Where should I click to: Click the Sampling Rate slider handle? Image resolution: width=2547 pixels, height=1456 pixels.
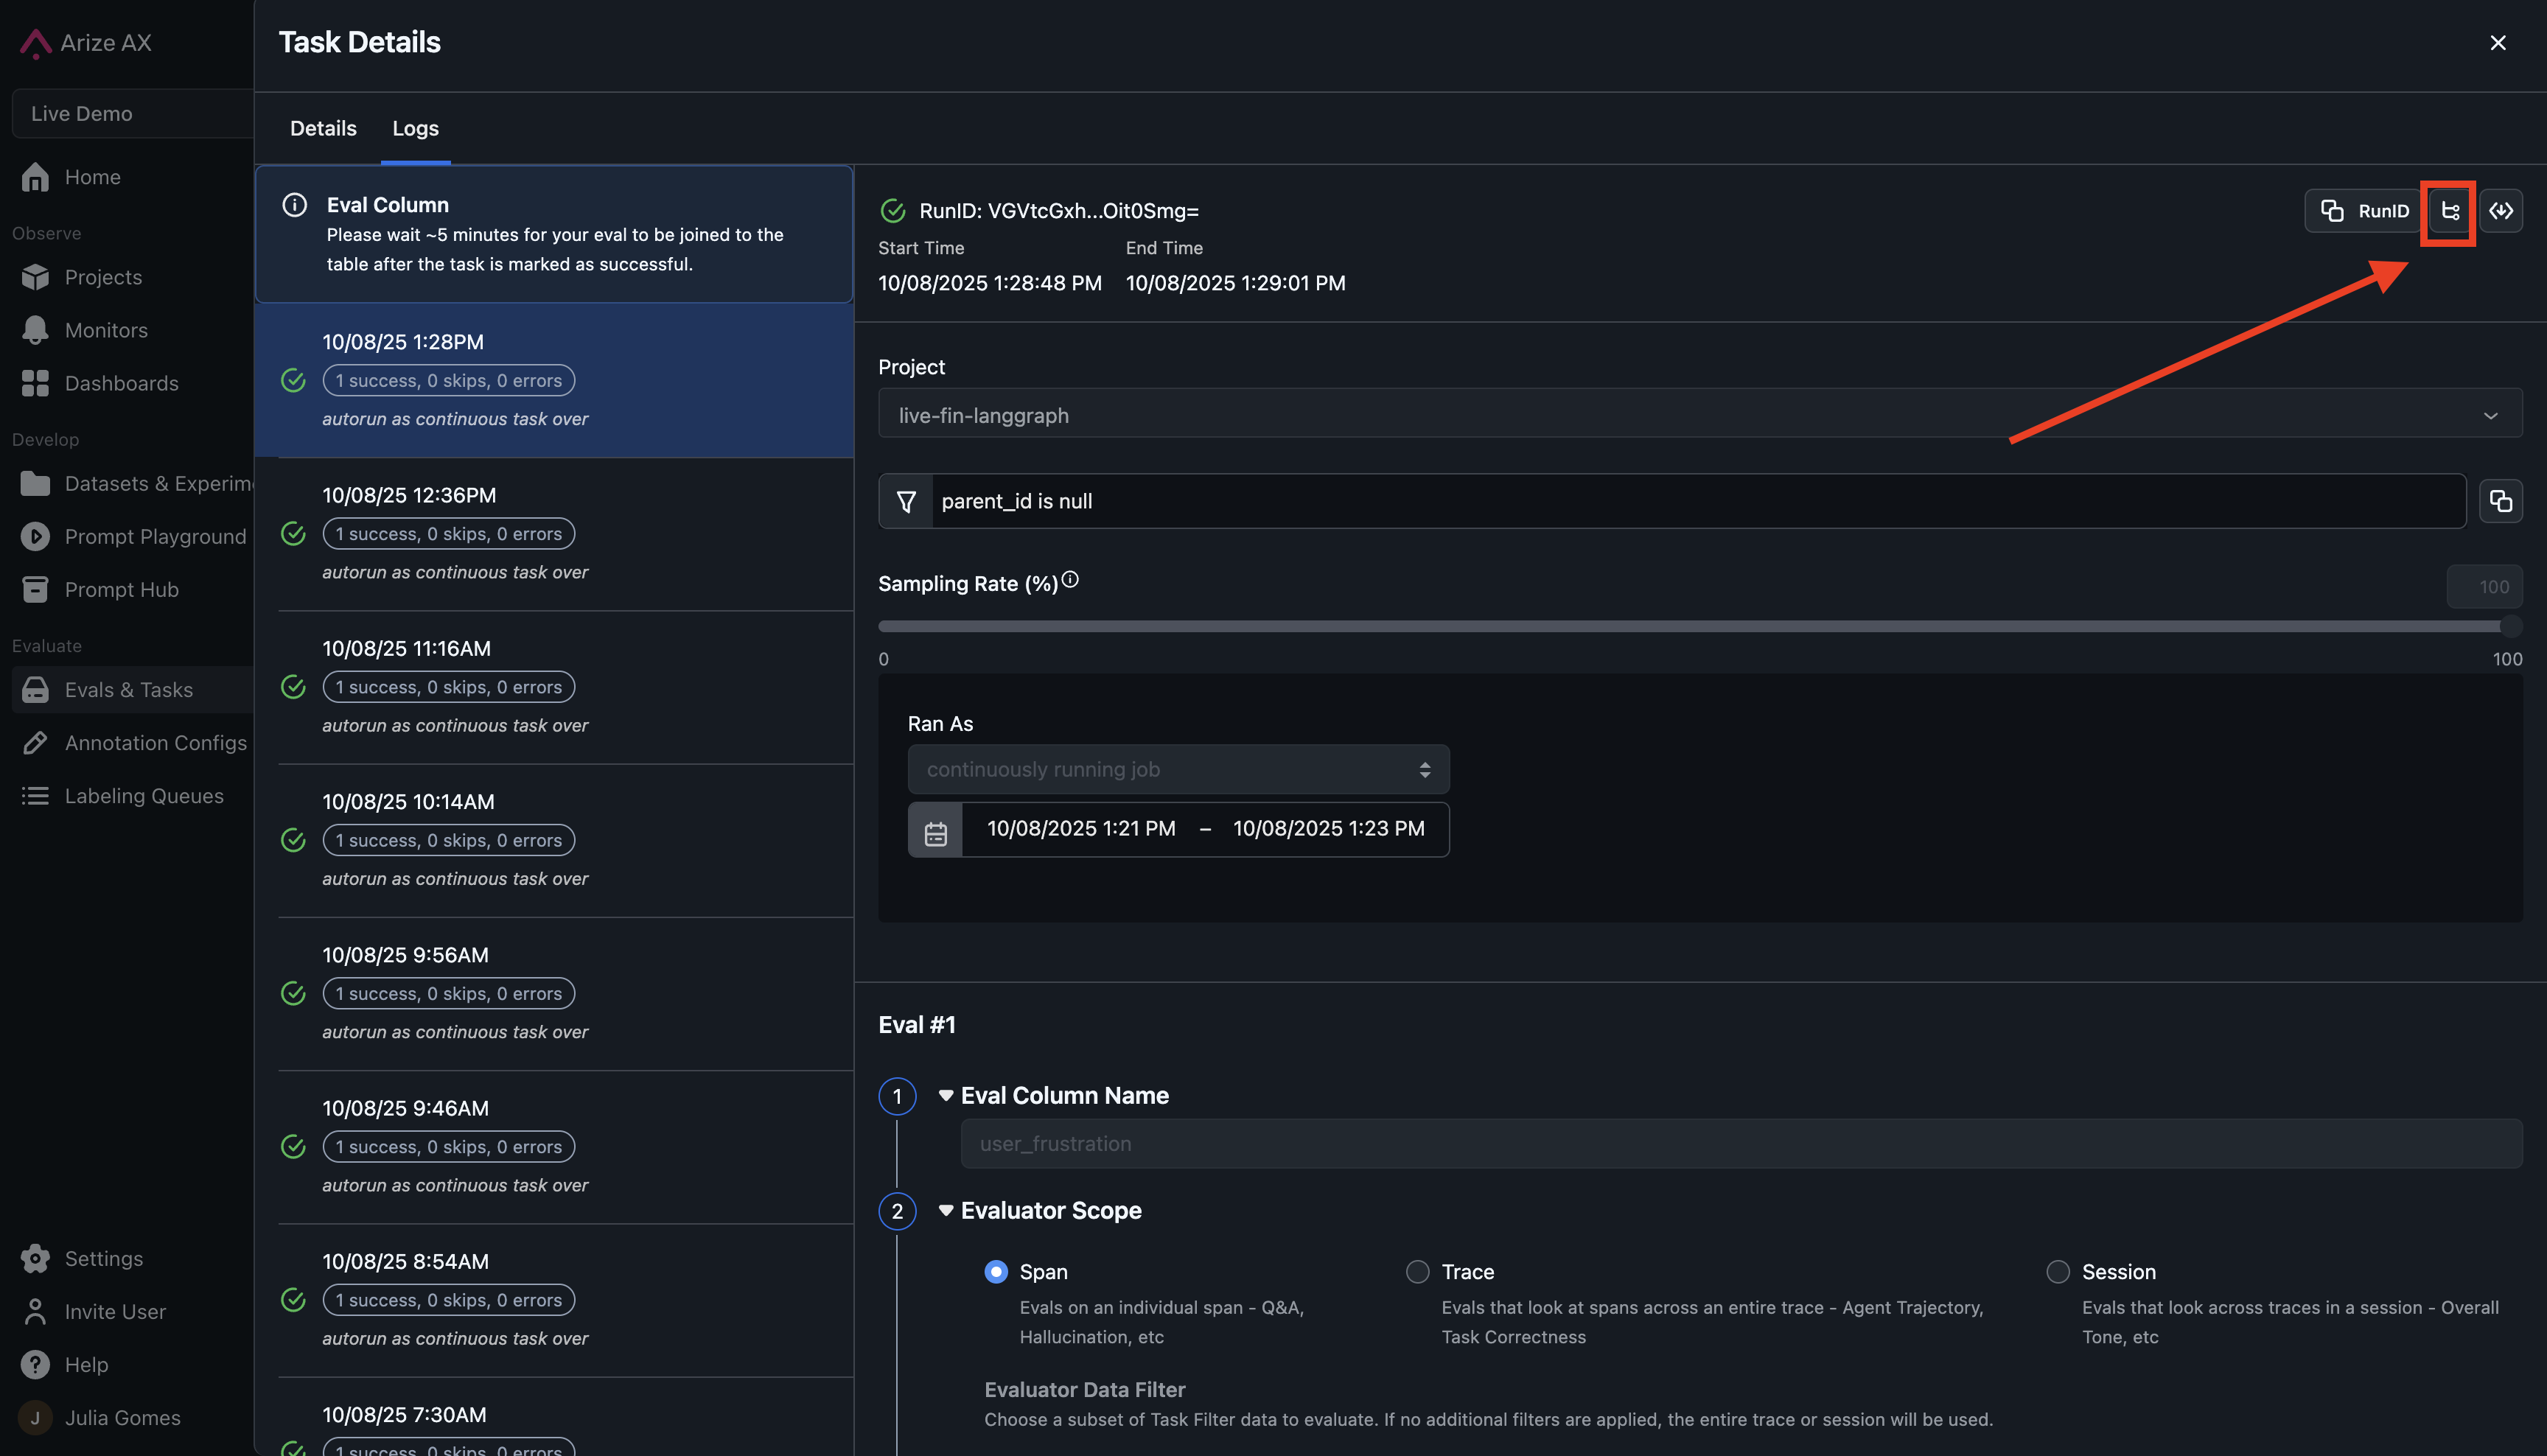click(x=2510, y=627)
